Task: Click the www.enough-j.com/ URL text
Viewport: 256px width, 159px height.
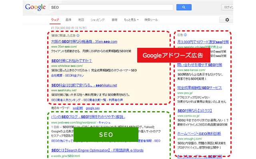Action: pyautogui.click(x=190, y=139)
